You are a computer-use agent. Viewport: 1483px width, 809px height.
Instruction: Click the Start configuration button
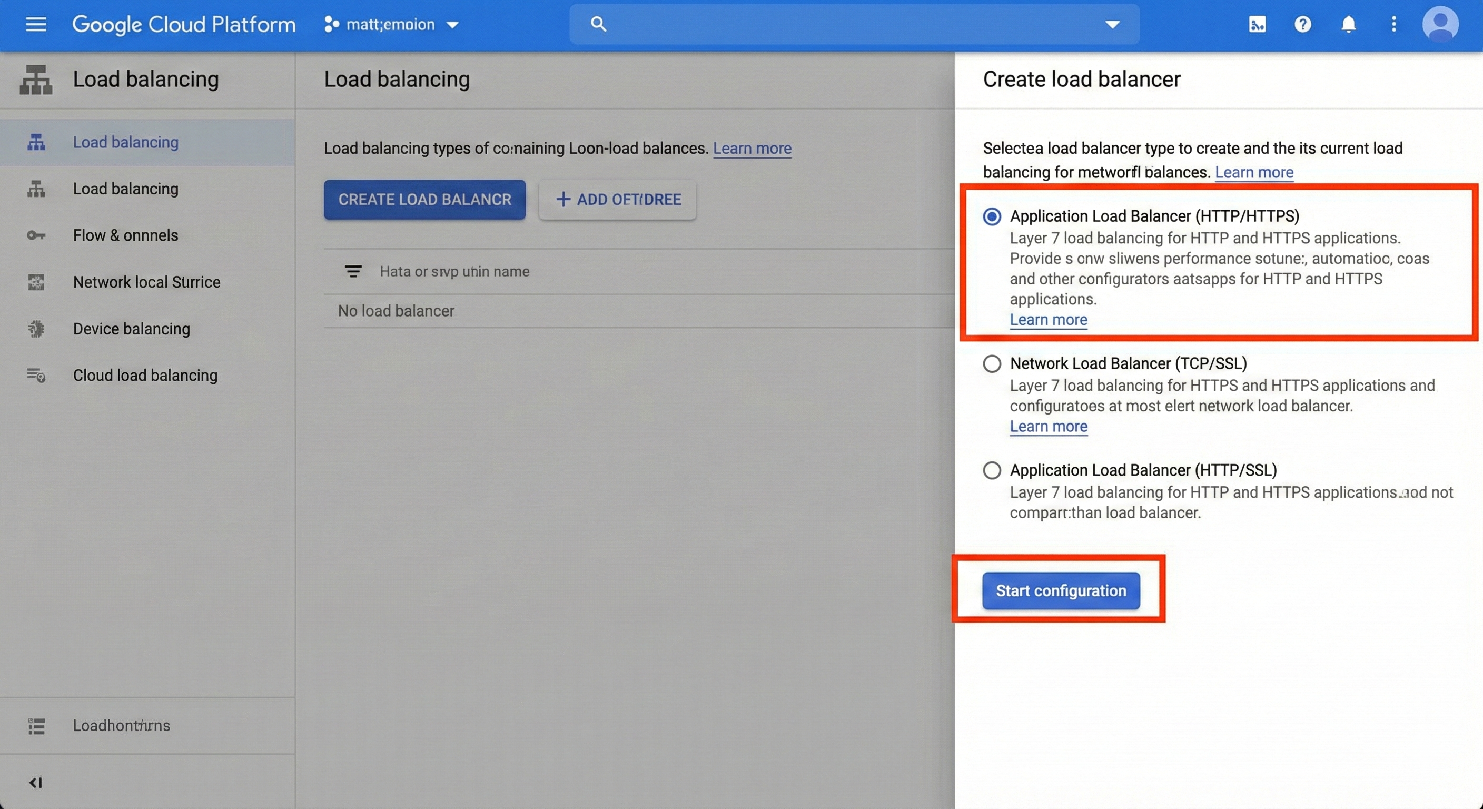pos(1061,591)
